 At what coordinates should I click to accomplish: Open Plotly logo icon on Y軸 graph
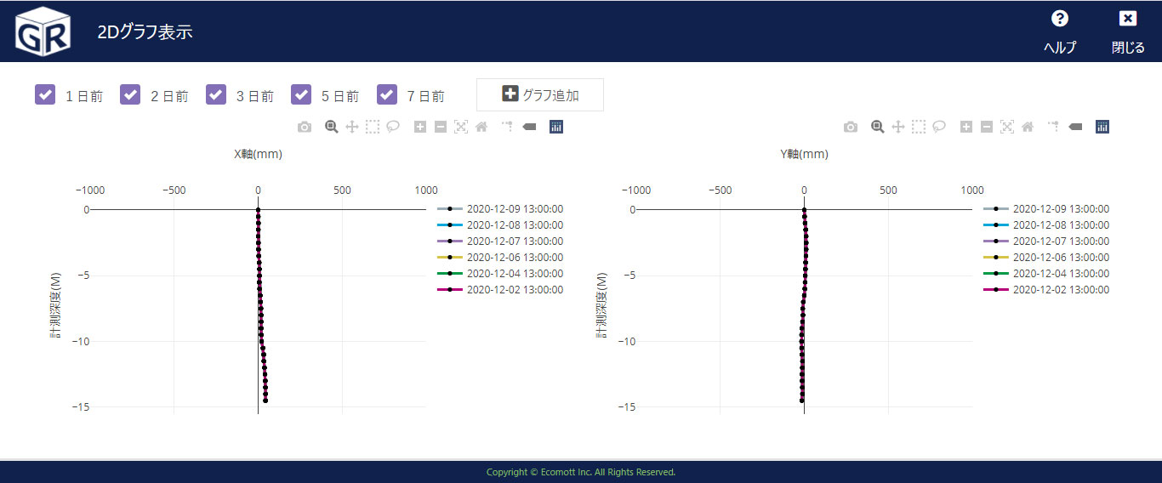pos(1102,127)
